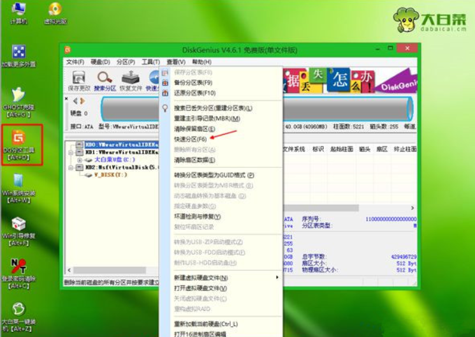475x337 pixels.
Task: Select previous disk with left arrow
Action: (75, 101)
